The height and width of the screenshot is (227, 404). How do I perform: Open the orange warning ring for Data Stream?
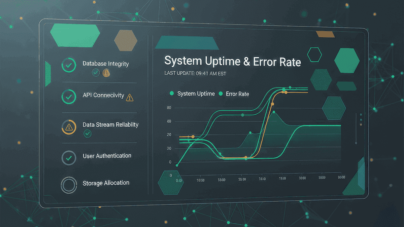coord(69,127)
